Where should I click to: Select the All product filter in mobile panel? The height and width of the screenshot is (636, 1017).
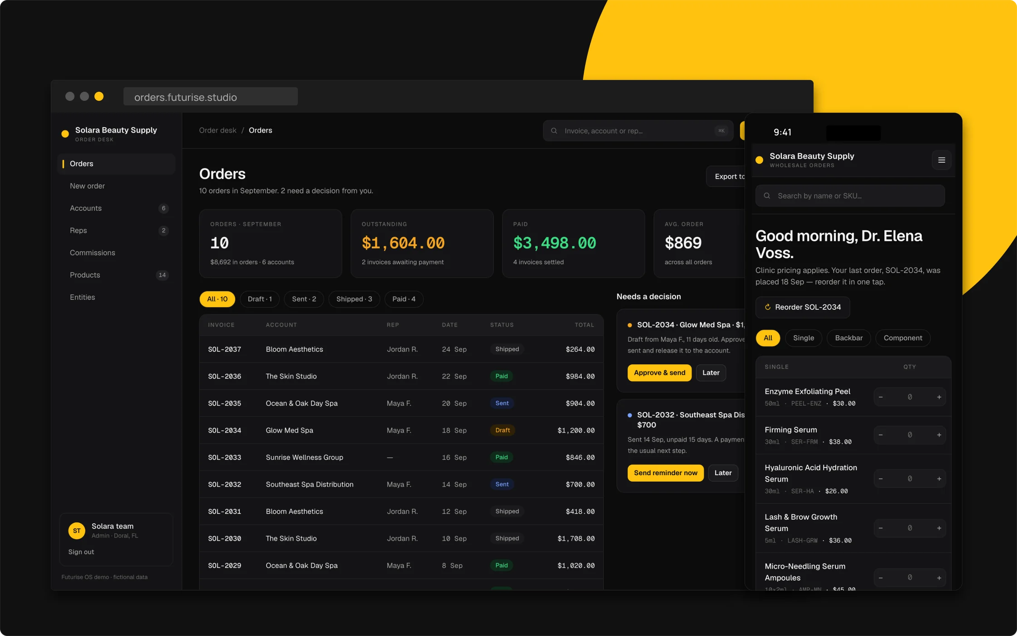pyautogui.click(x=768, y=338)
